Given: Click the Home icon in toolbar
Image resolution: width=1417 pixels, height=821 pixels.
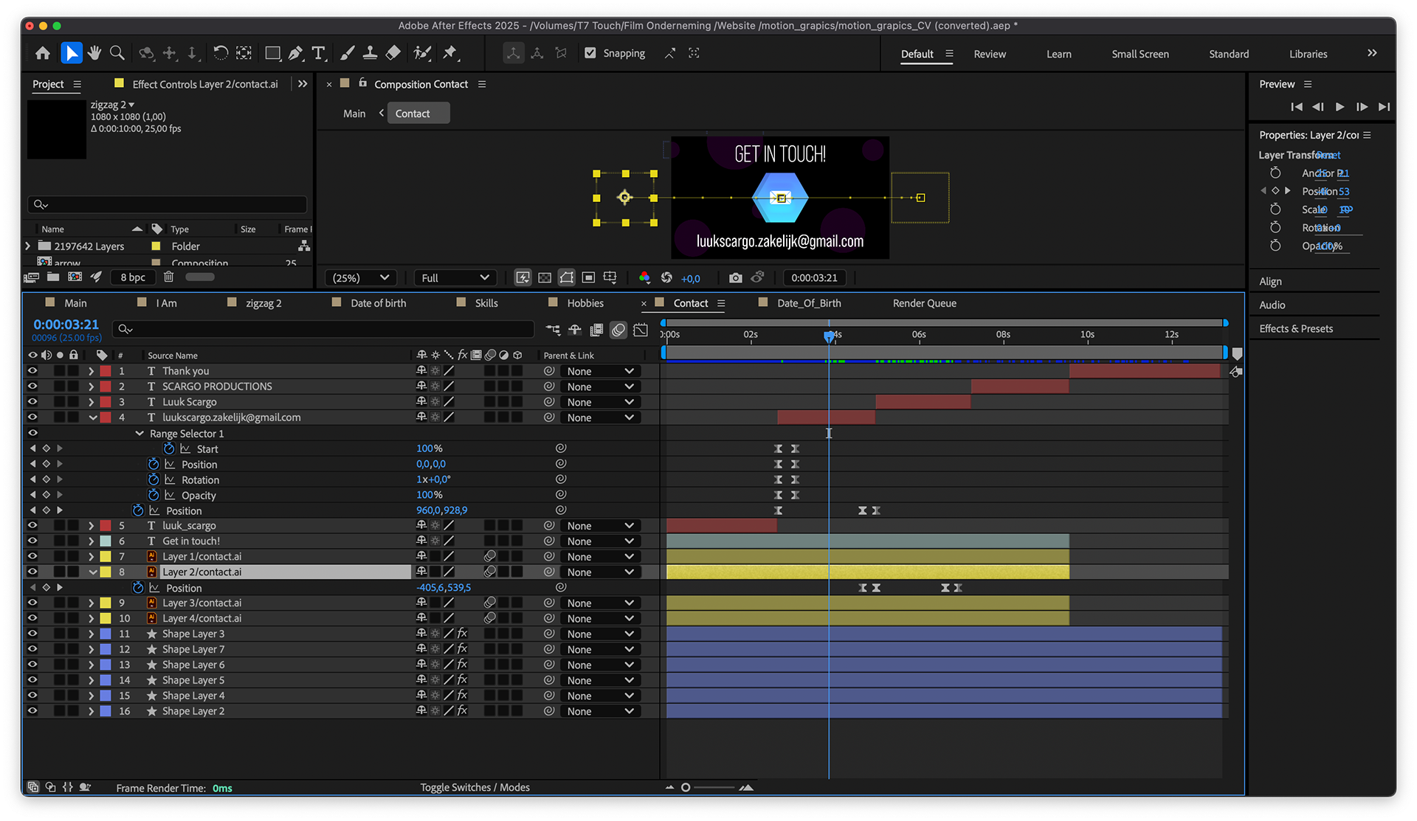Looking at the screenshot, I should [43, 53].
